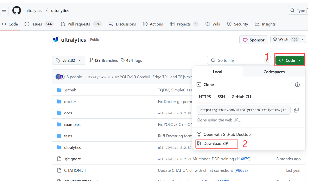The width and height of the screenshot is (309, 181).
Task: Copy the HTTPS clone URL to clipboard
Action: pyautogui.click(x=296, y=110)
